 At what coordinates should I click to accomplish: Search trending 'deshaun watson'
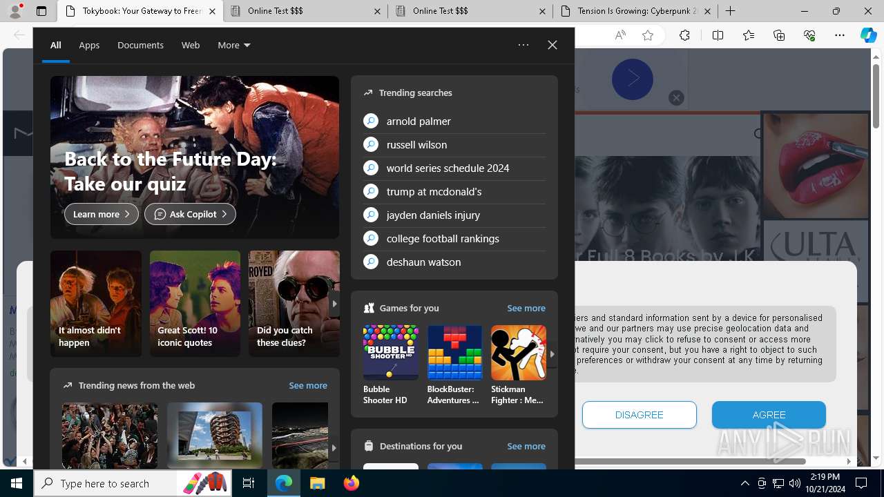tap(454, 262)
